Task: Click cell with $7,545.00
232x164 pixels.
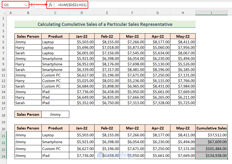Action: [132, 53]
